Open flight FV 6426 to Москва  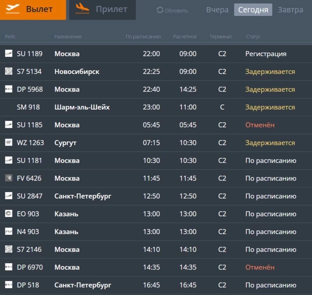click(x=156, y=178)
